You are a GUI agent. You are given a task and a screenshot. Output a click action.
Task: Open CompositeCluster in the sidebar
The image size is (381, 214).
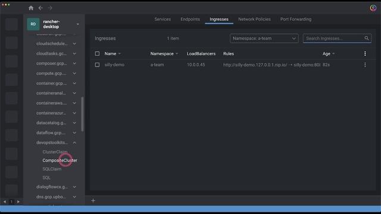60,160
